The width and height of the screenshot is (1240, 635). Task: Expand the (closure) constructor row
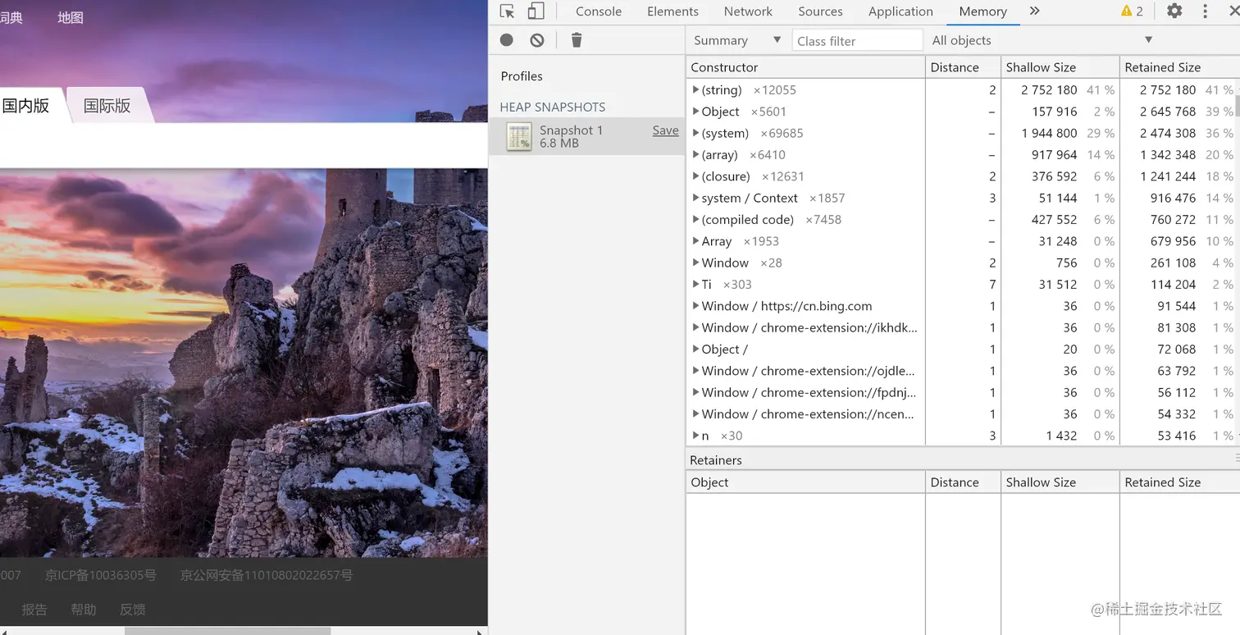pyautogui.click(x=695, y=176)
